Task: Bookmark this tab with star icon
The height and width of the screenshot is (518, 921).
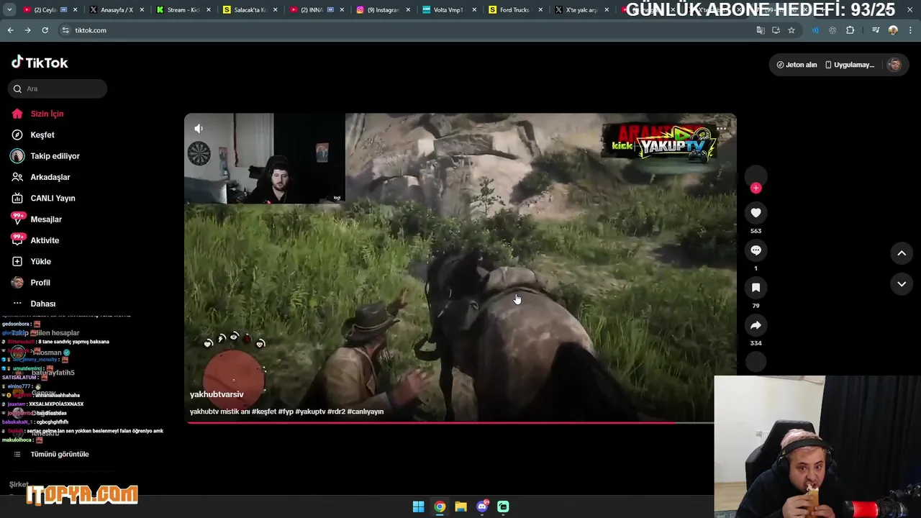Action: [791, 30]
